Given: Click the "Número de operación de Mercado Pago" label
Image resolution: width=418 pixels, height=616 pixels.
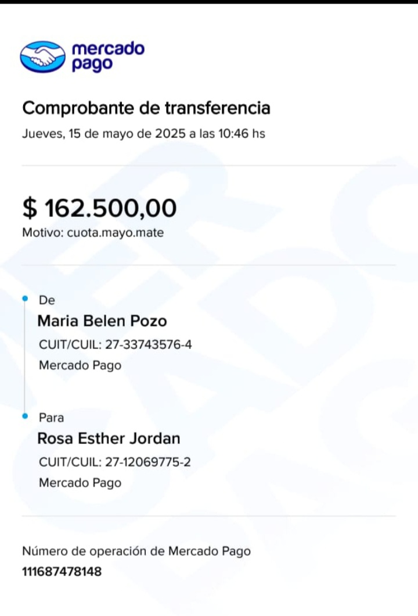Looking at the screenshot, I should [x=136, y=551].
